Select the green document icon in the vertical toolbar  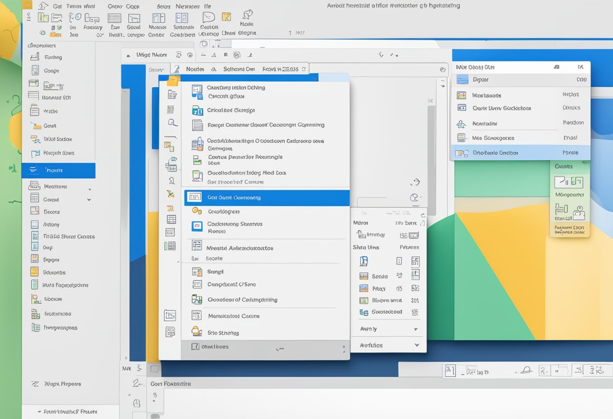[170, 245]
